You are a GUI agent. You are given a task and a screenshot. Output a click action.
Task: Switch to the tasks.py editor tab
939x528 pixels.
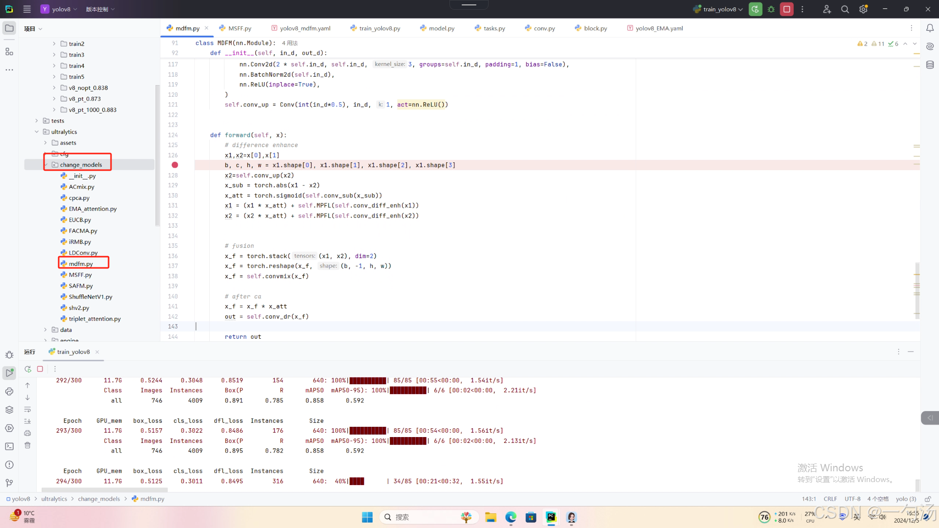click(x=494, y=28)
